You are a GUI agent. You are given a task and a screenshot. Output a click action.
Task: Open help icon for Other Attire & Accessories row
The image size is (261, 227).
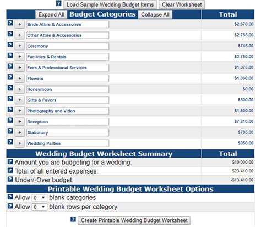(10, 34)
